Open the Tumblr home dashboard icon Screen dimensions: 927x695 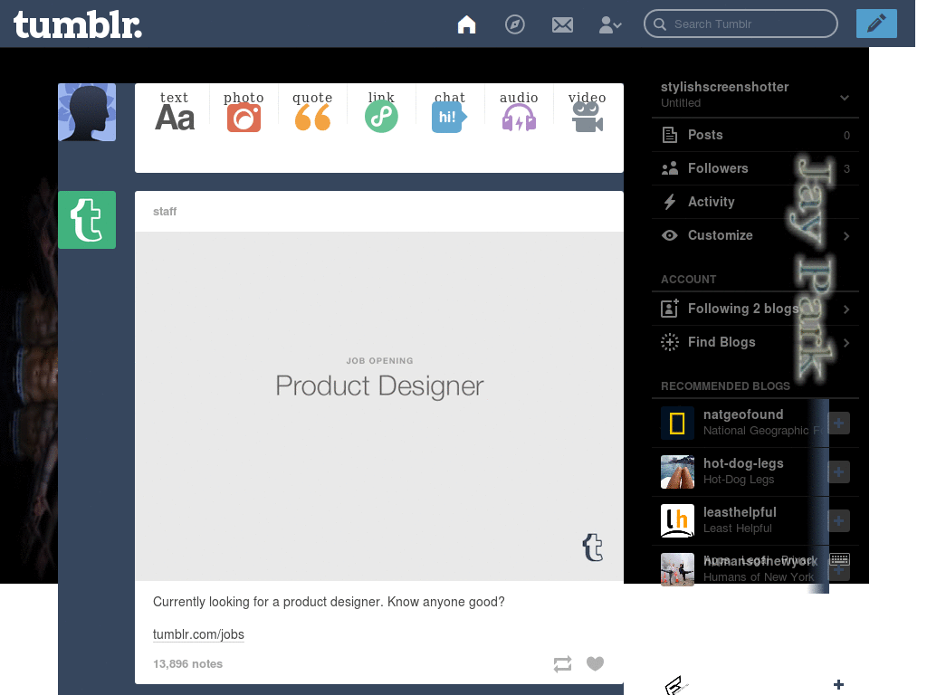point(466,24)
